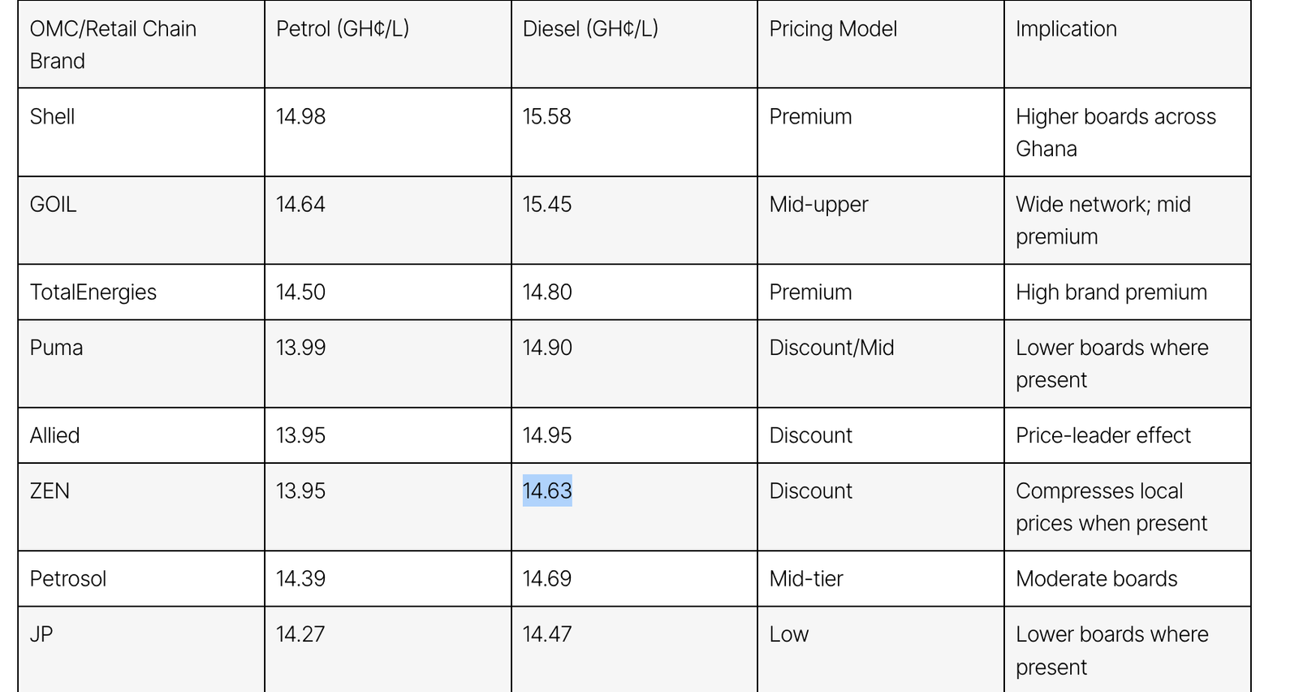
Task: Select the Puma brand cell
Action: coord(57,348)
